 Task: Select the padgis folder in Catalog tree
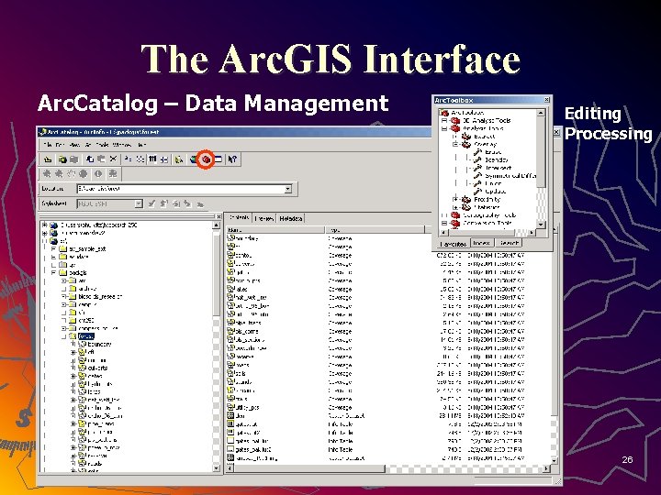tap(77, 273)
